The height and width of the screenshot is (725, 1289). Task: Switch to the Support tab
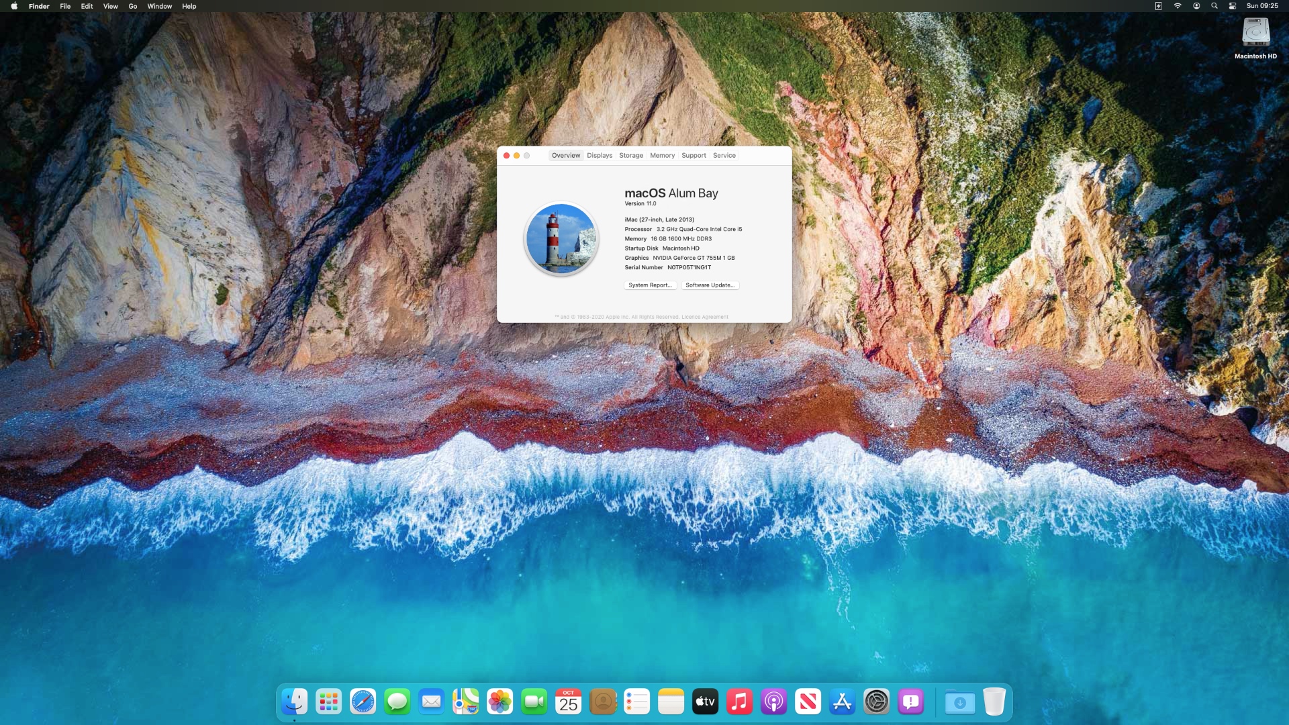pyautogui.click(x=694, y=155)
